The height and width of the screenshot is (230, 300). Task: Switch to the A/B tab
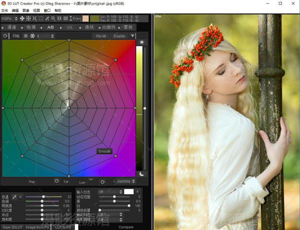[50, 27]
